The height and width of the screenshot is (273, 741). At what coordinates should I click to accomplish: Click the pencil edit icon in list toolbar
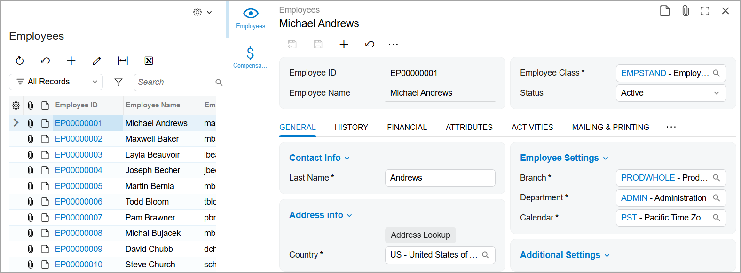(97, 61)
